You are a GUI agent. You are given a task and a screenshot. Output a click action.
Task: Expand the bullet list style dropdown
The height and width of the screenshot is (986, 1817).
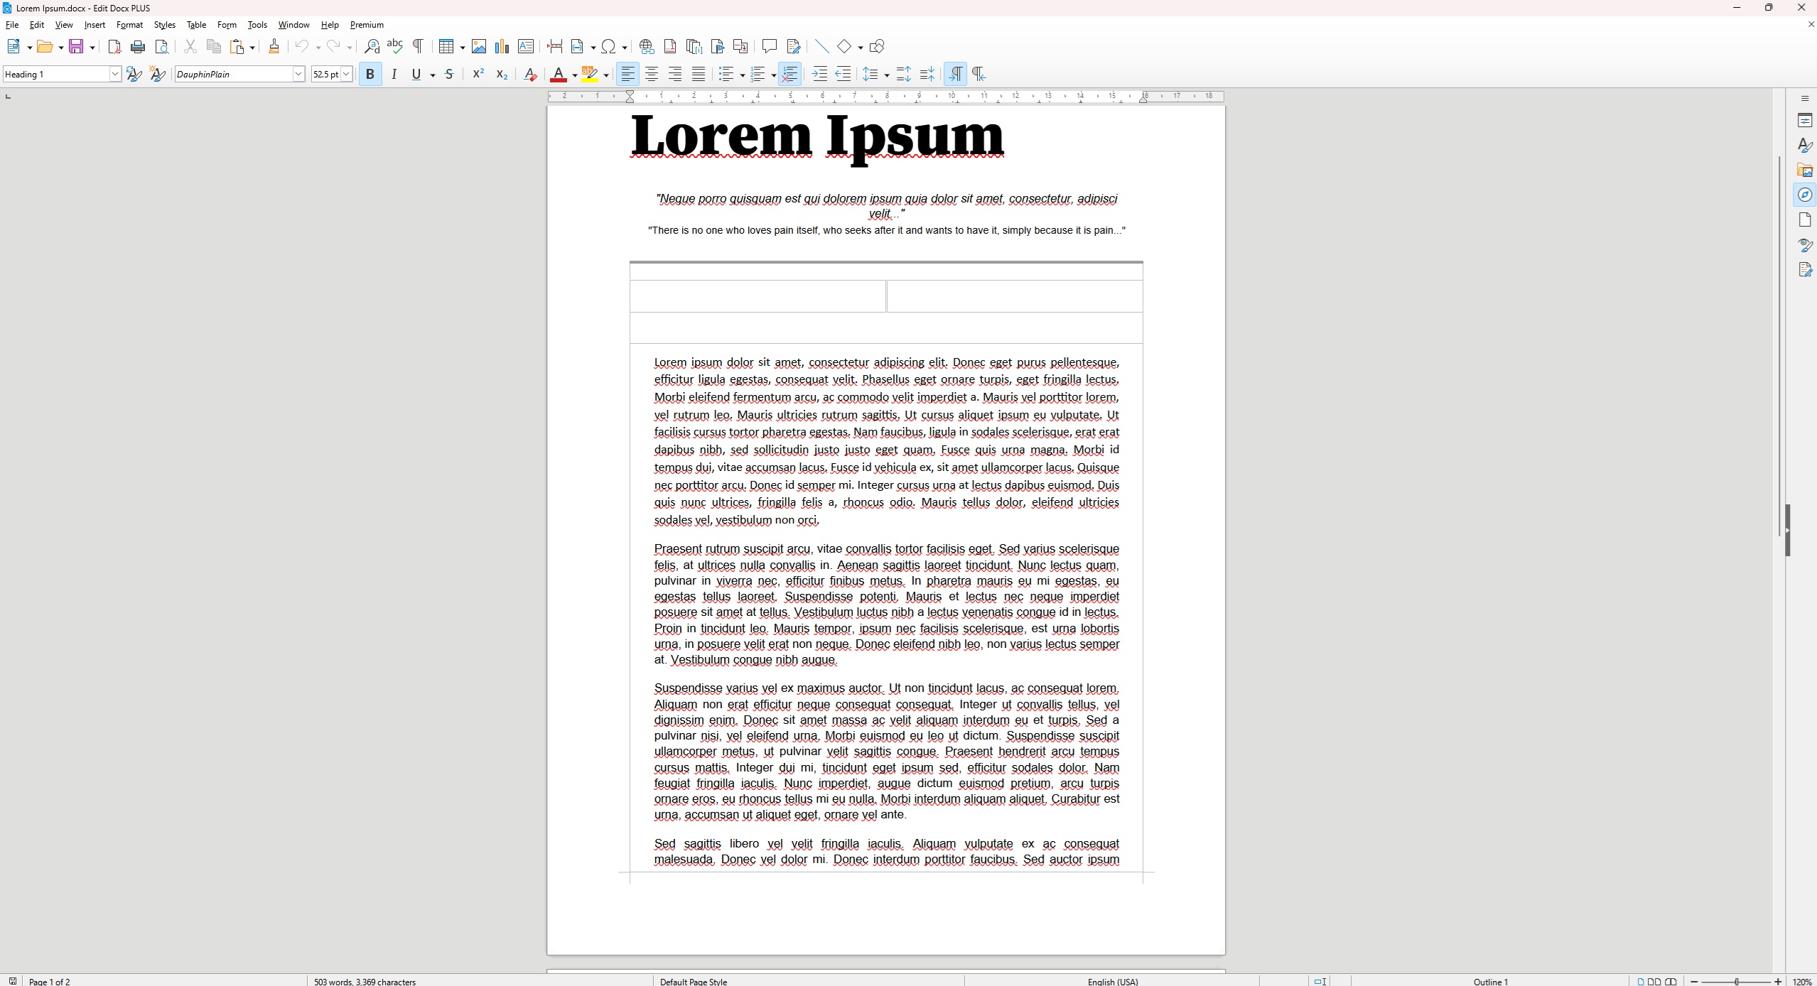click(x=742, y=75)
